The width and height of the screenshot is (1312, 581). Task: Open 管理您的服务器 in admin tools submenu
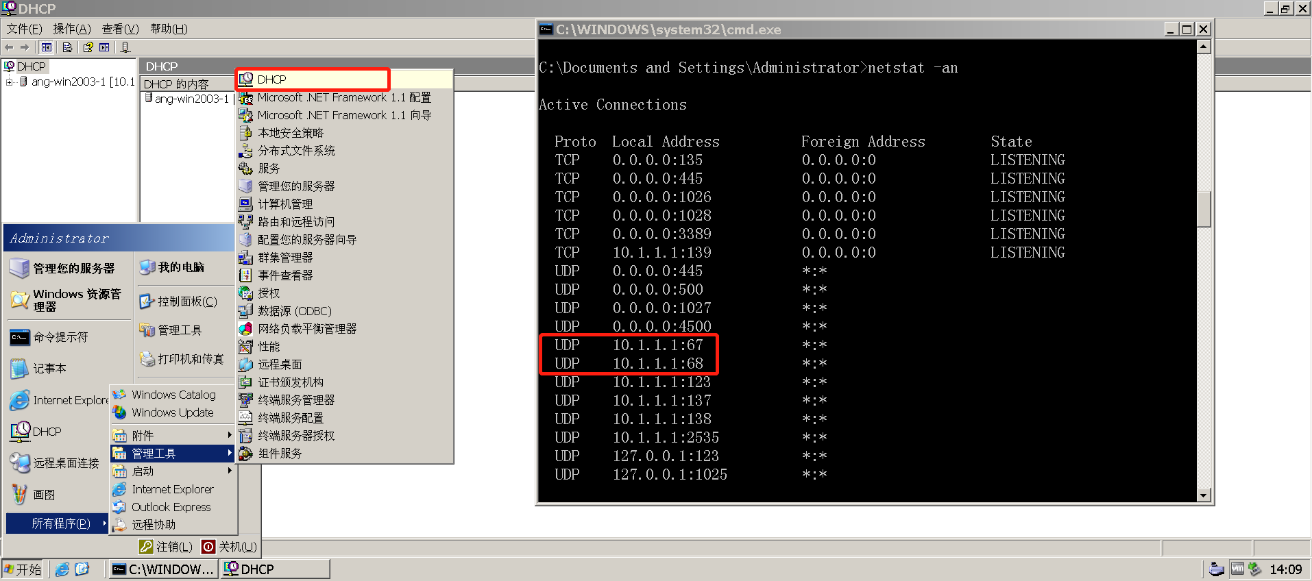(x=345, y=186)
